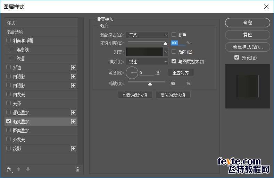Uncheck the 渐变叠加 checkbox
This screenshot has height=178, width=274.
[x=8, y=121]
